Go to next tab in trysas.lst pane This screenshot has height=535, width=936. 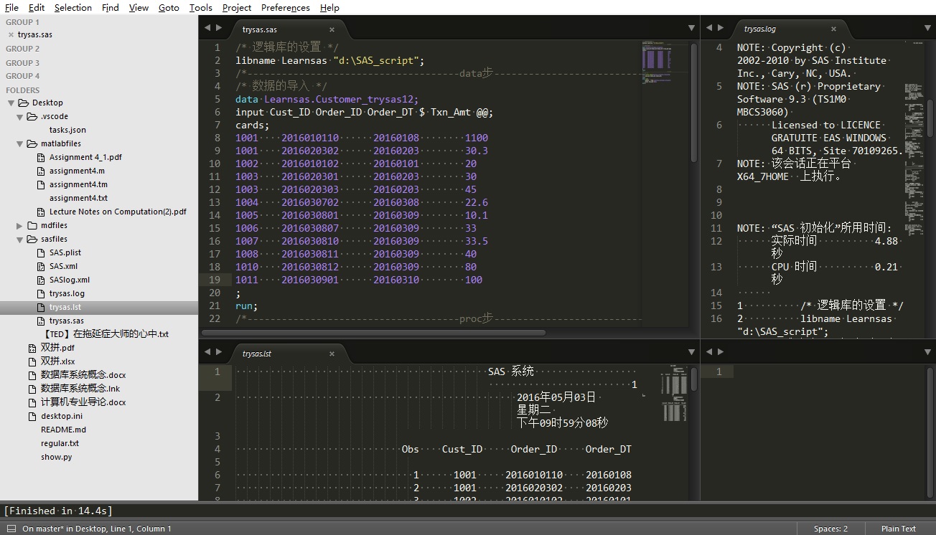(x=219, y=352)
